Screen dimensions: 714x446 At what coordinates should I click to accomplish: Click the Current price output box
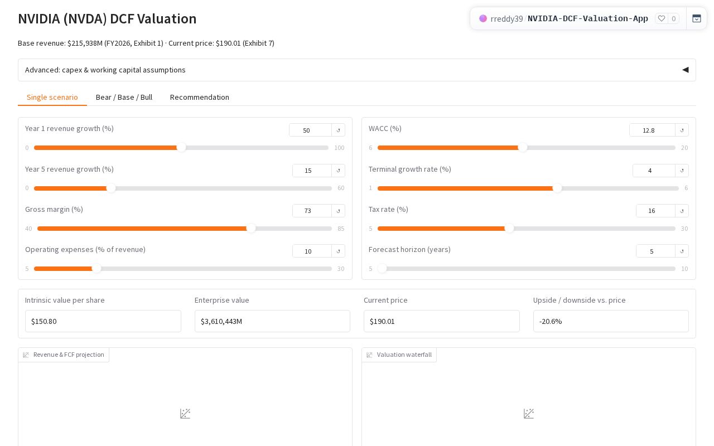point(442,321)
